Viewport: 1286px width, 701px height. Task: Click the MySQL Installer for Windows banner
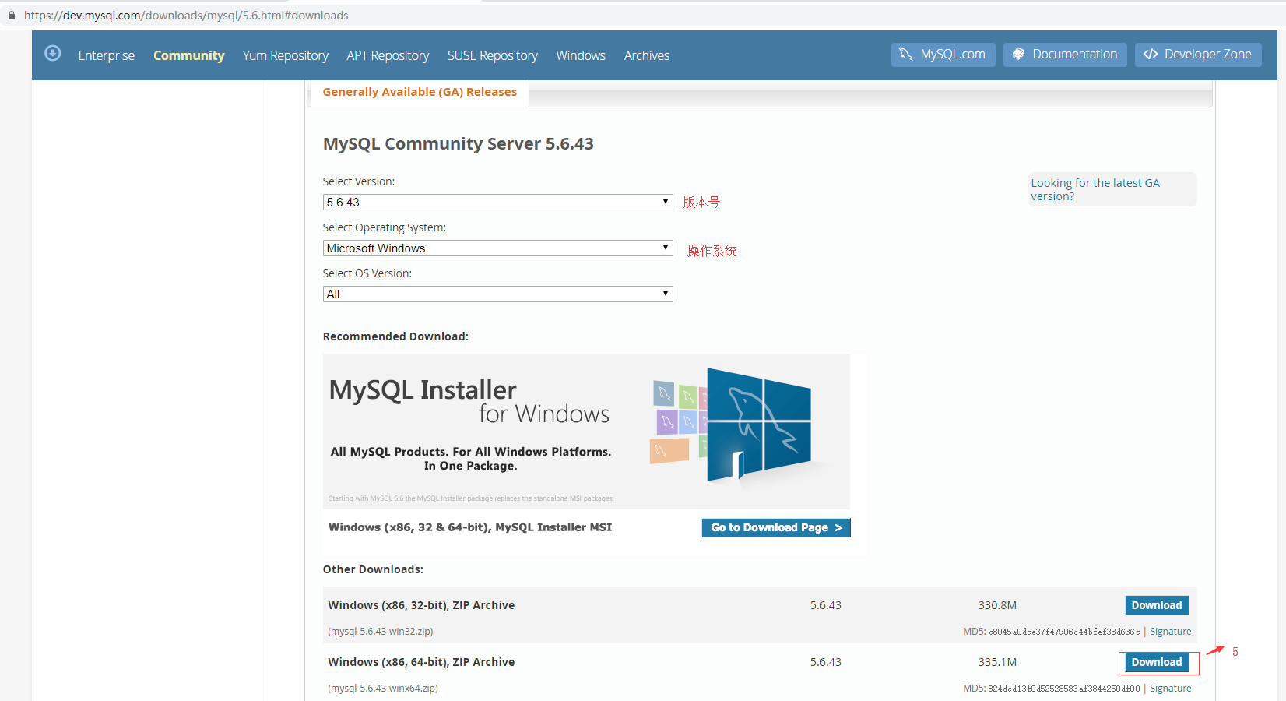pos(586,432)
